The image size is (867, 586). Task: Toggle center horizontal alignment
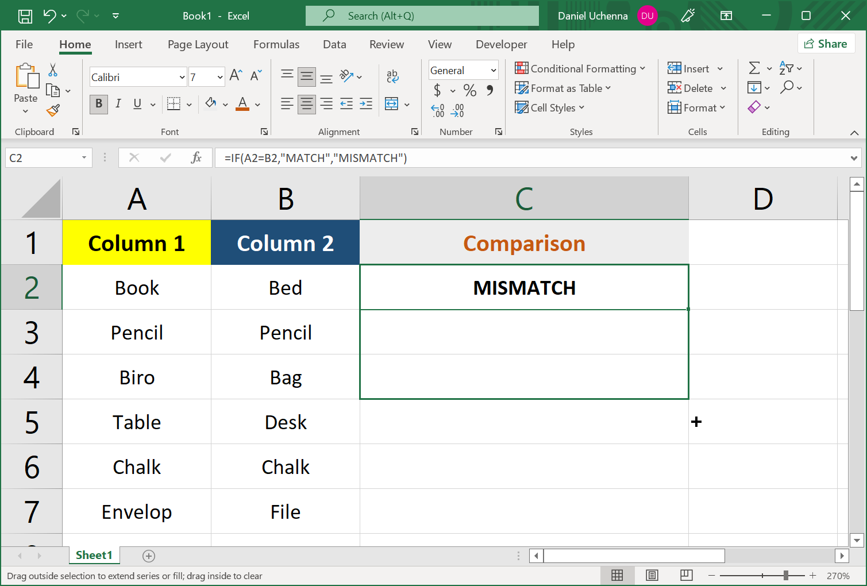click(307, 104)
